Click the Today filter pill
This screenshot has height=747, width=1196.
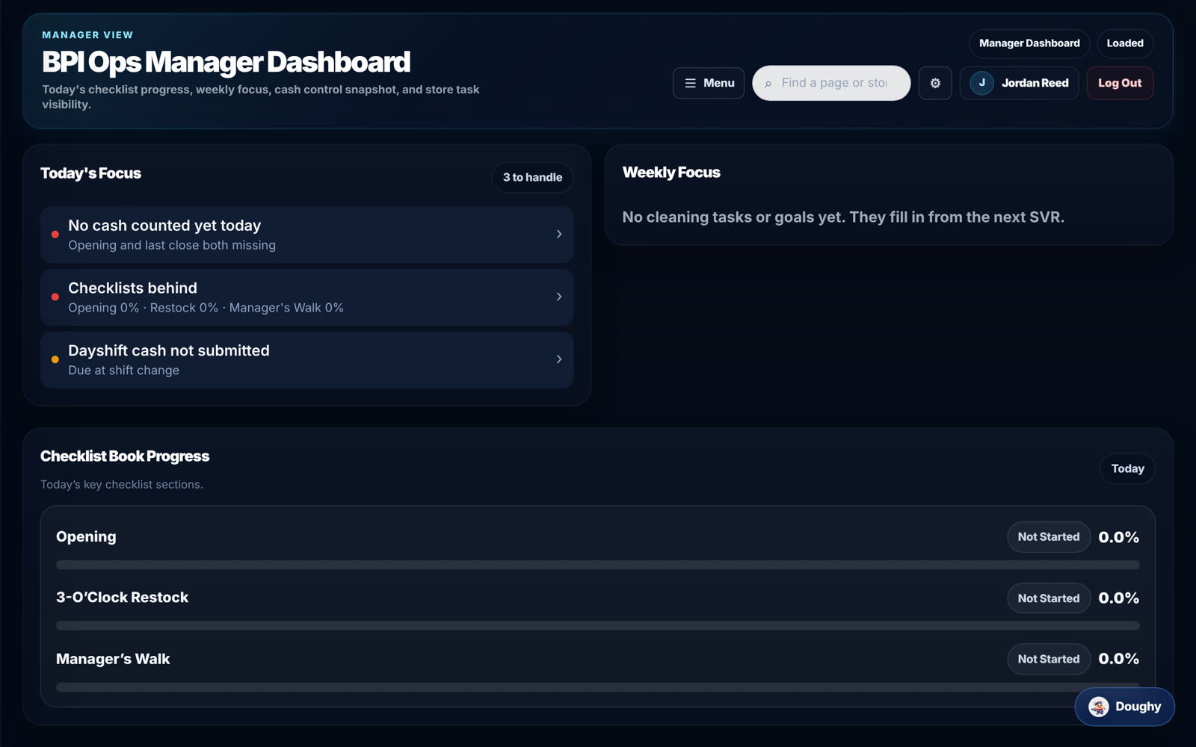pos(1127,468)
